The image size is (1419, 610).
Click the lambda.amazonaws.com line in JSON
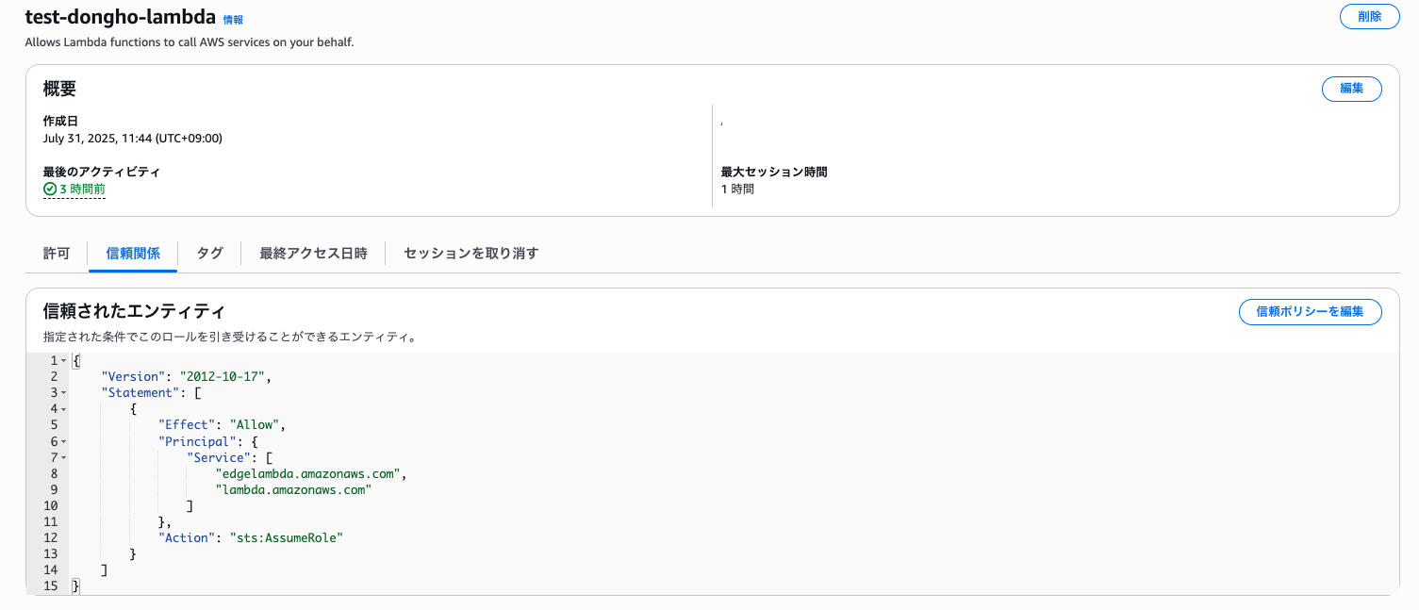[293, 489]
